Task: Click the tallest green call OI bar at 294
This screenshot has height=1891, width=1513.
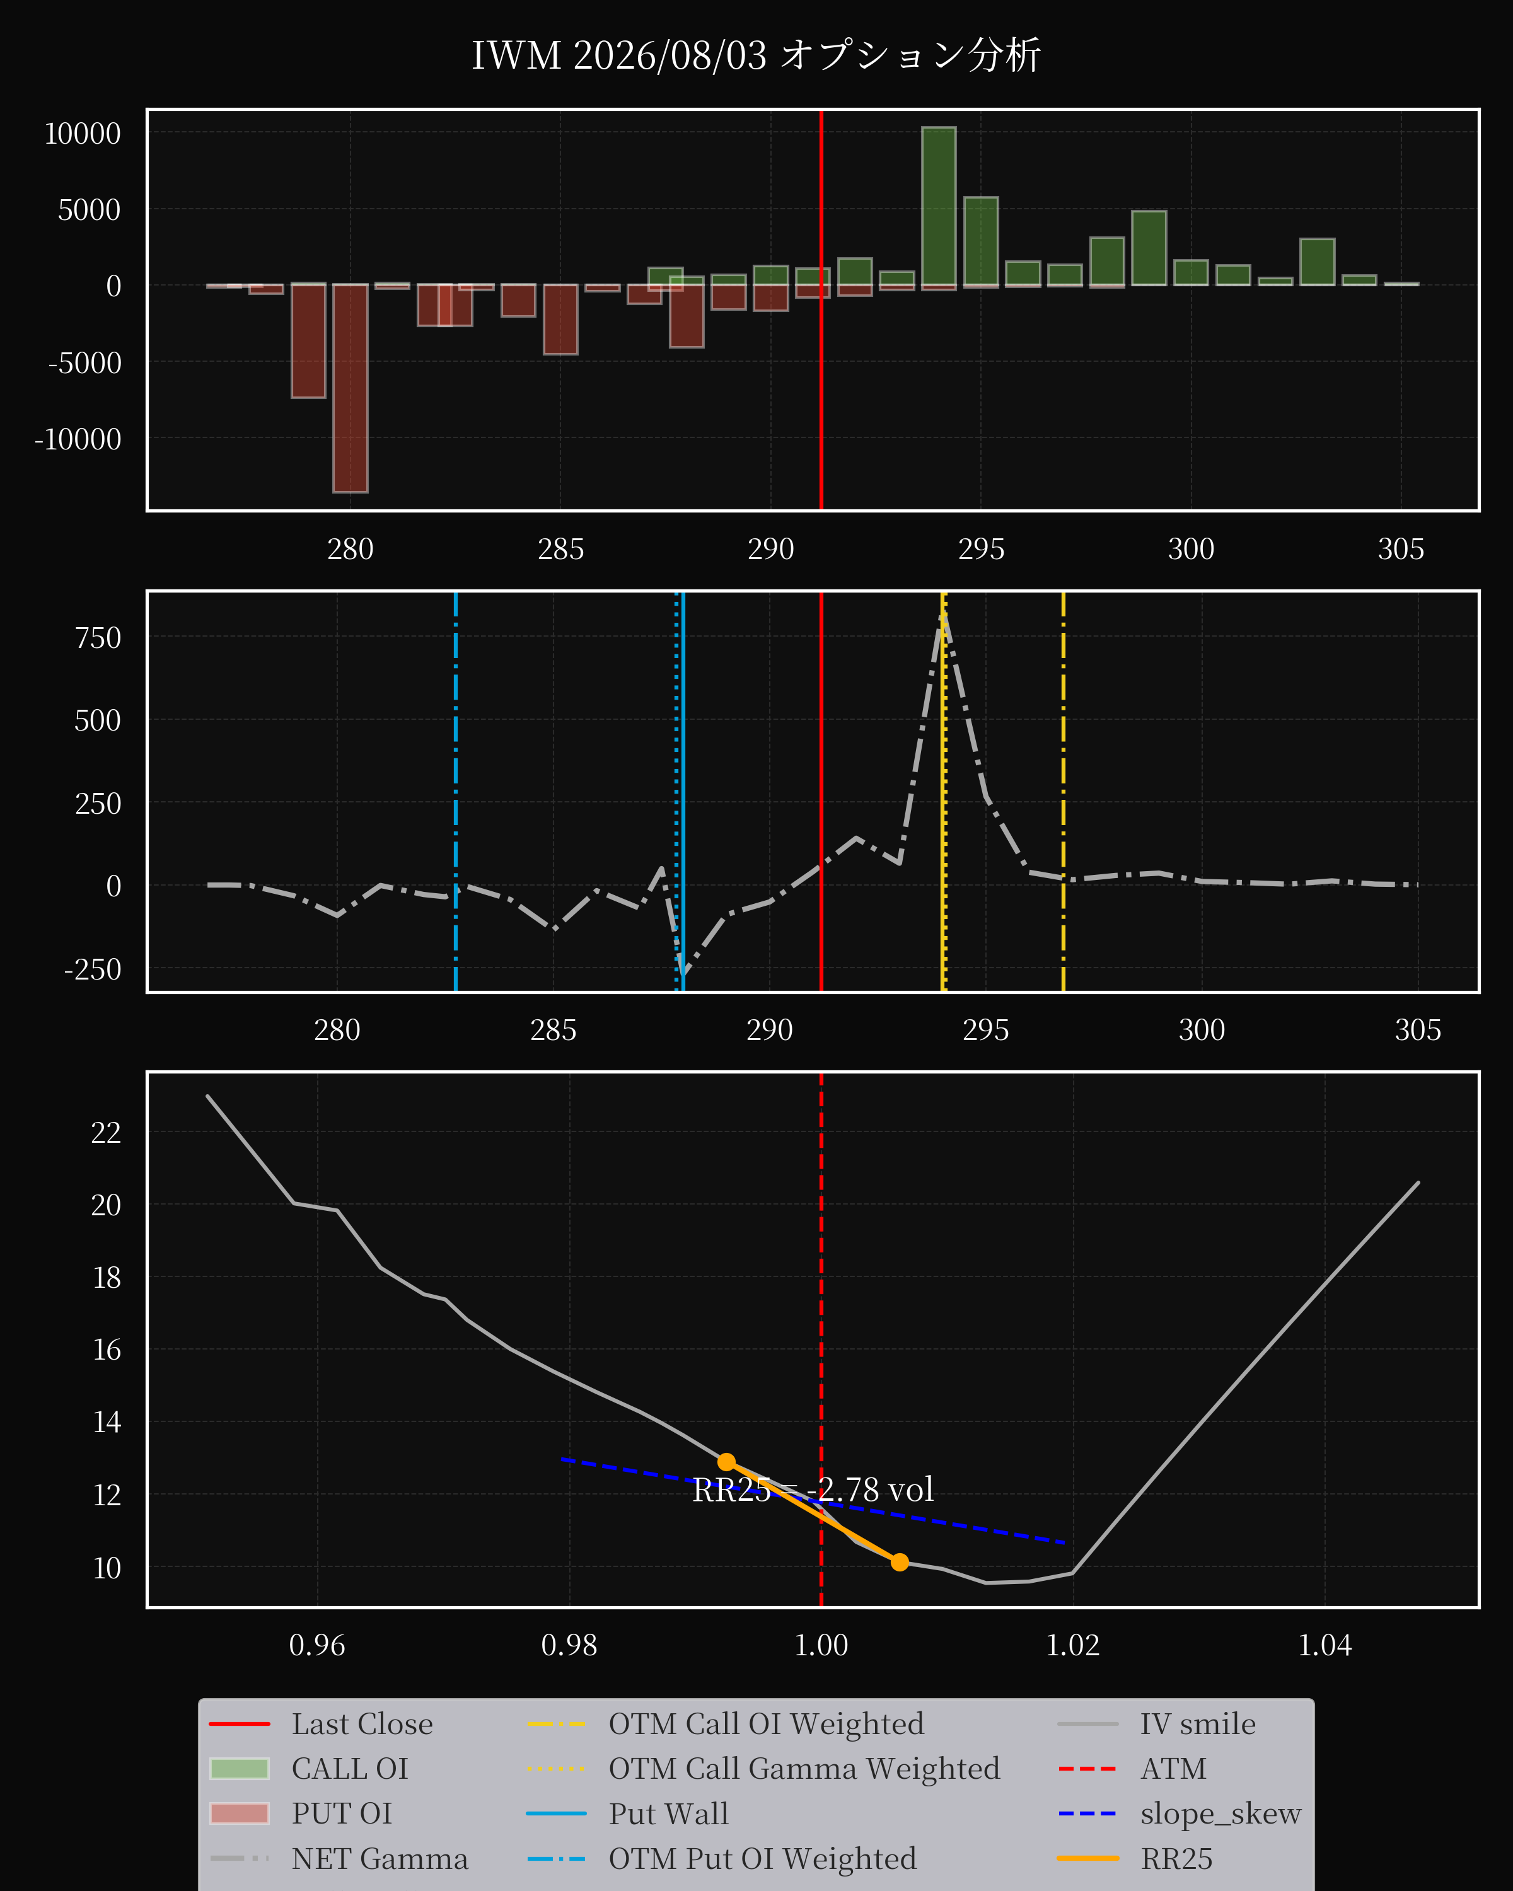Action: 939,206
